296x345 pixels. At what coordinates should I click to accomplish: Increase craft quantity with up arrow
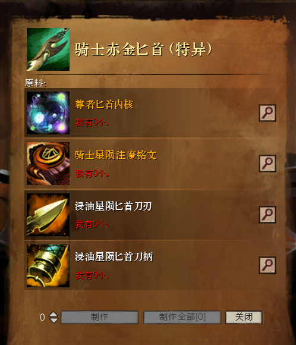coord(53,314)
